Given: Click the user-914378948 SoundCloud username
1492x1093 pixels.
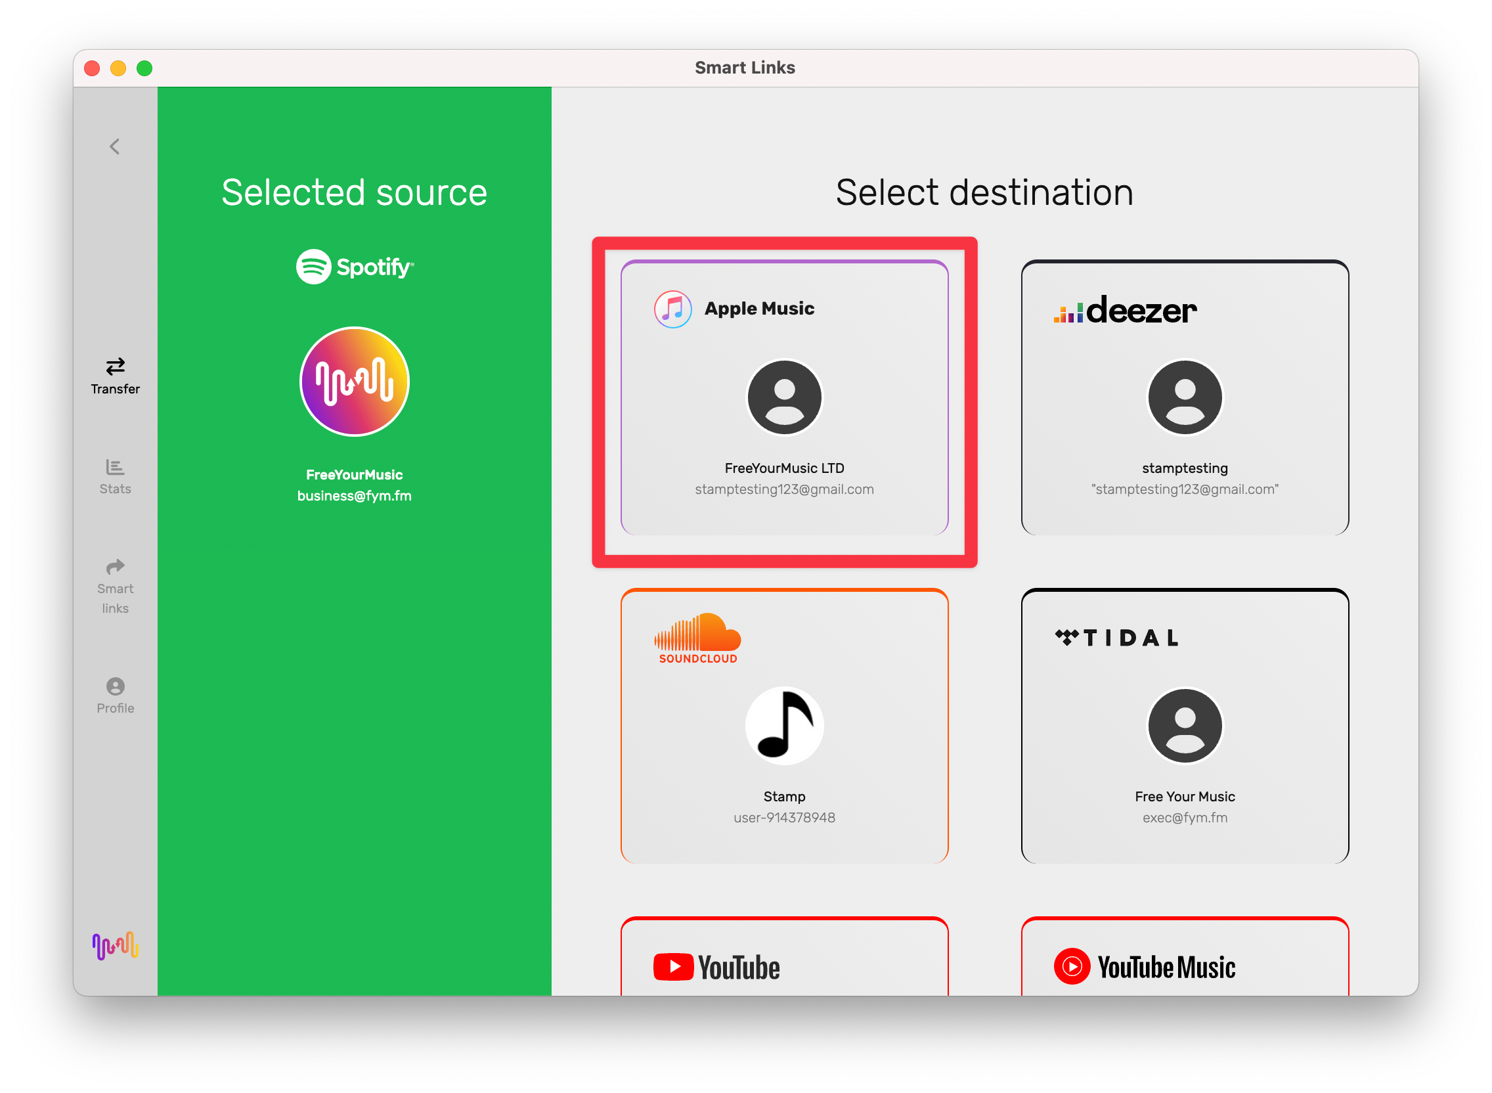Looking at the screenshot, I should 785,818.
